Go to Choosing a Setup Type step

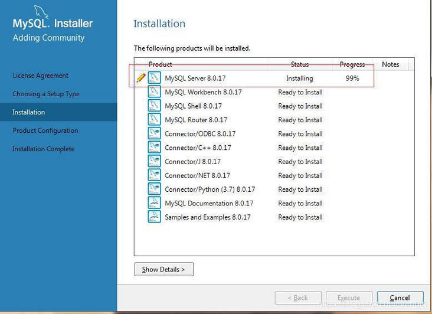pos(45,94)
